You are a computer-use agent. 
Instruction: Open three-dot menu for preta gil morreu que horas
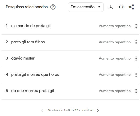tap(136, 75)
